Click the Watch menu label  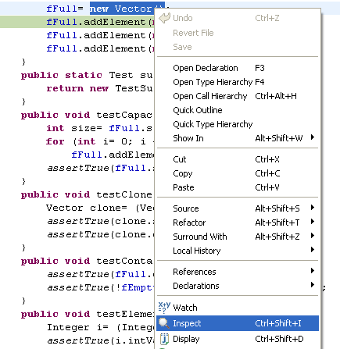[185, 308]
